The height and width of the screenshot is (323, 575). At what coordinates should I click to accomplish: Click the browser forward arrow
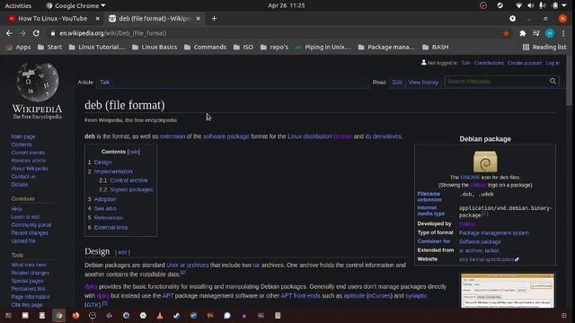click(x=22, y=33)
